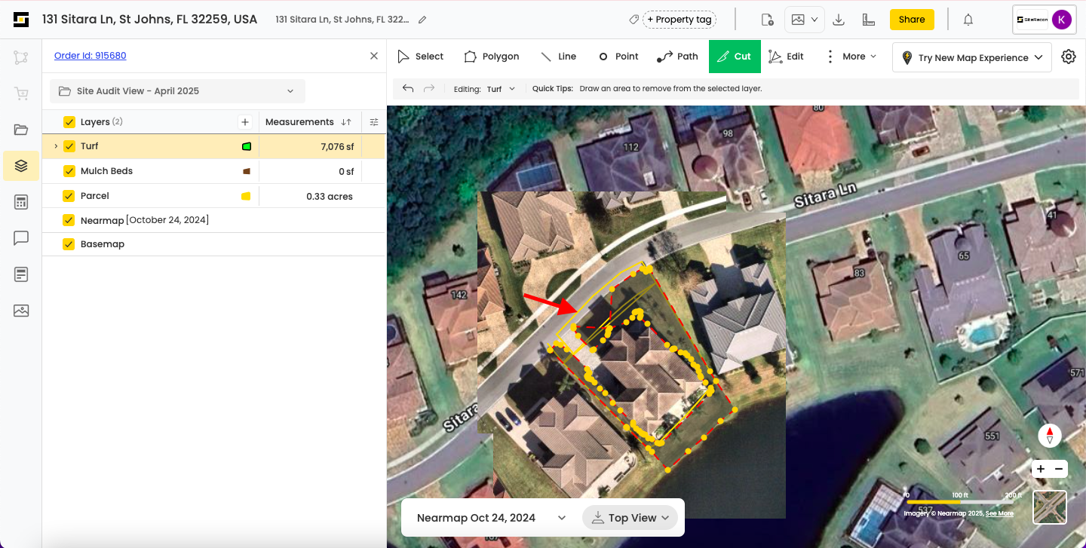Follow the See More imagery link
1086x548 pixels.
[999, 513]
